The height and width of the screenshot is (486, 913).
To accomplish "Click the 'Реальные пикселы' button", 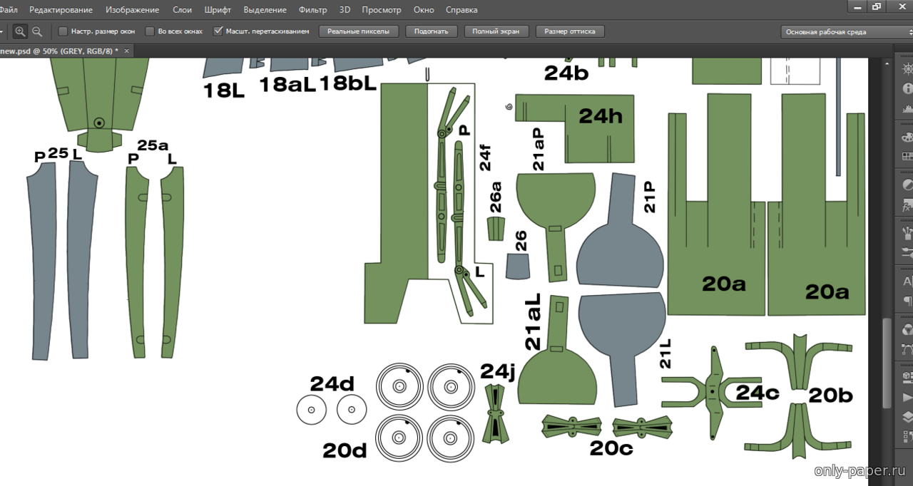I will [359, 31].
